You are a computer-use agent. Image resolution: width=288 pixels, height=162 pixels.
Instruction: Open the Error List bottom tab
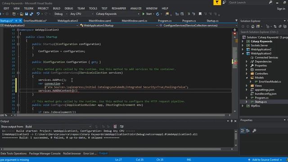[x=90, y=153]
